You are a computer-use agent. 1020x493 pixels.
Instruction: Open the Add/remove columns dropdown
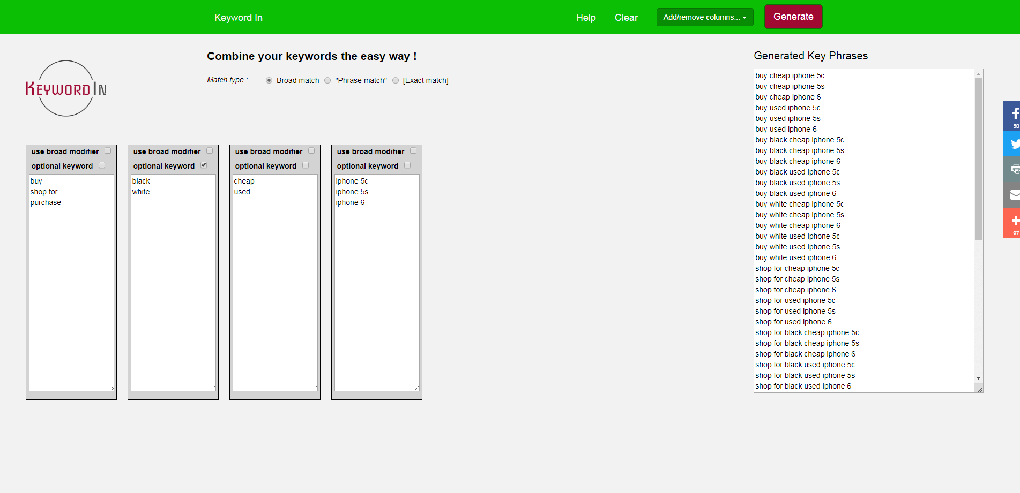tap(705, 17)
